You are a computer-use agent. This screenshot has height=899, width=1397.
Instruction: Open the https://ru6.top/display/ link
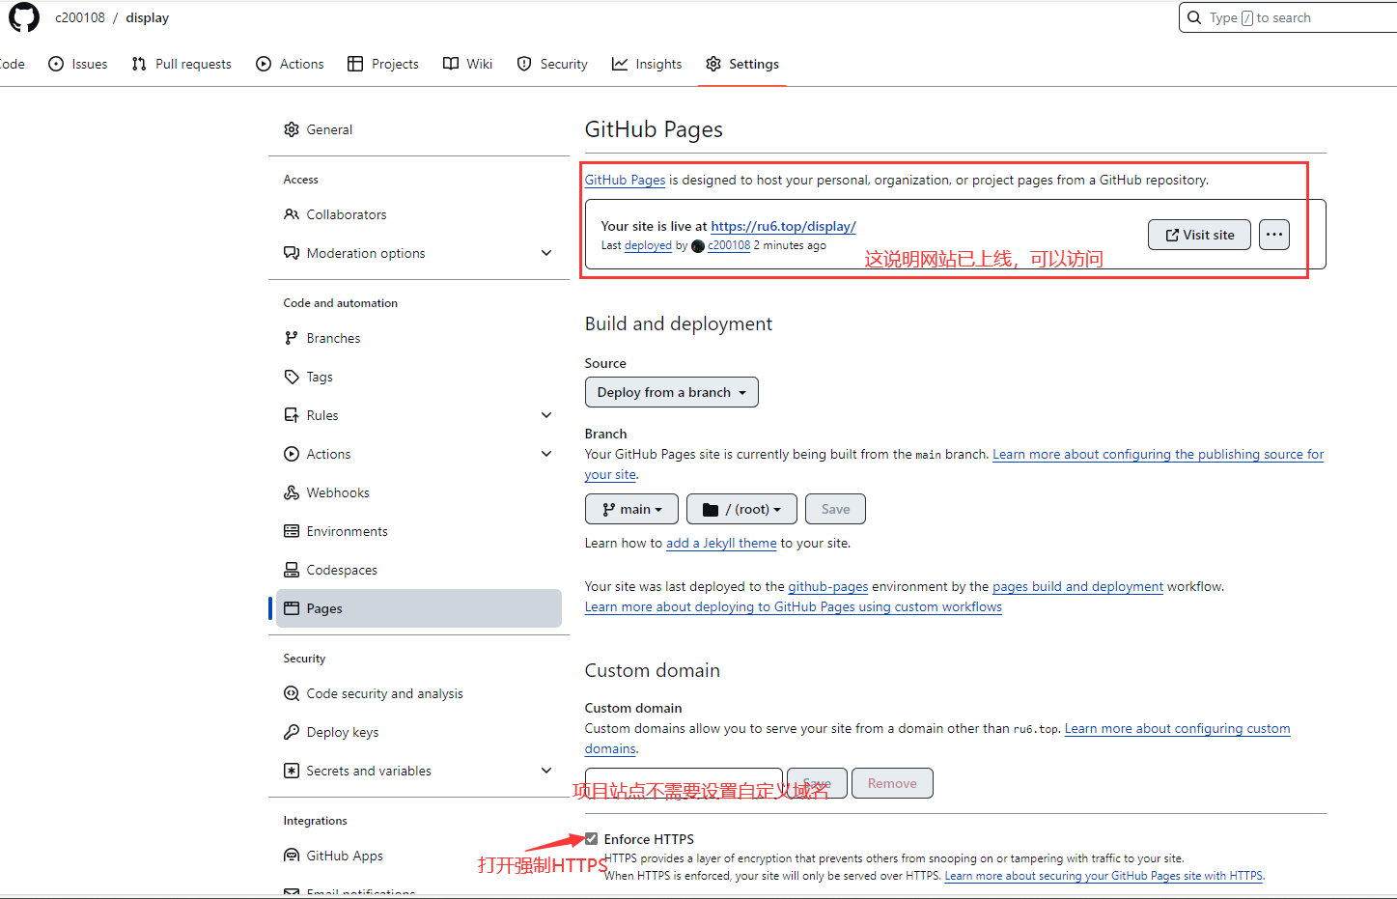783,226
